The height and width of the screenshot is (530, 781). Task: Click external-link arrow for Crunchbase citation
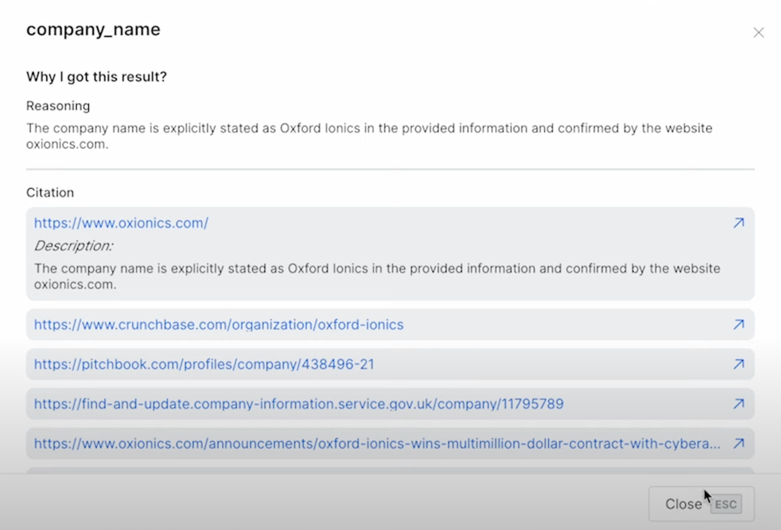click(738, 325)
